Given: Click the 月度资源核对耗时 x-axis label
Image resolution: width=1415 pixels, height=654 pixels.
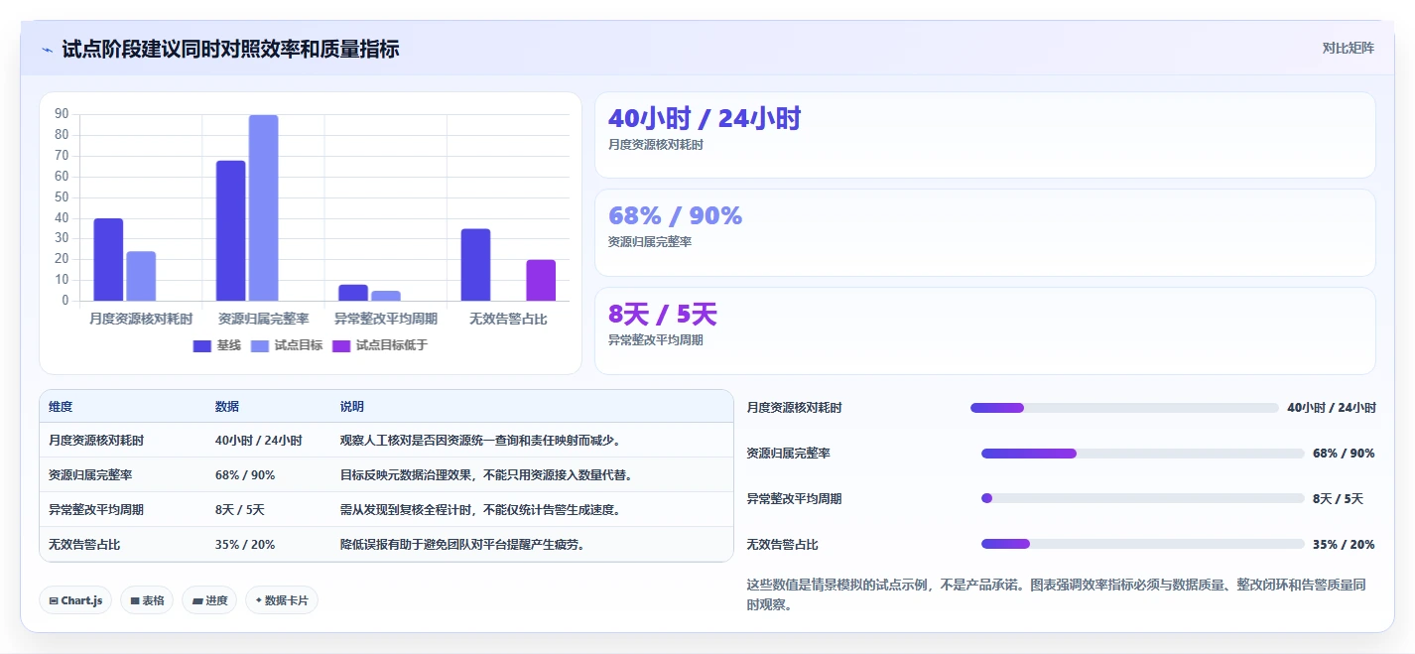Looking at the screenshot, I should pos(141,319).
